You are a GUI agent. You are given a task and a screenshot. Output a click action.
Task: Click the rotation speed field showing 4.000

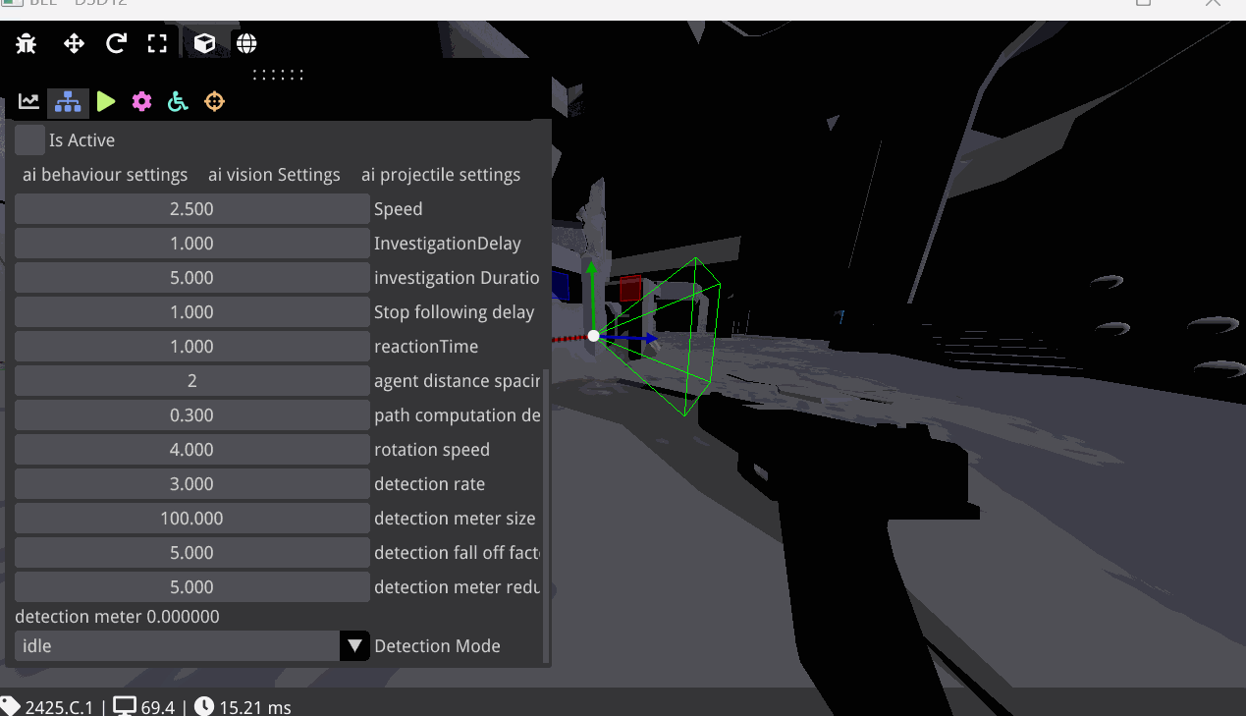coord(191,449)
